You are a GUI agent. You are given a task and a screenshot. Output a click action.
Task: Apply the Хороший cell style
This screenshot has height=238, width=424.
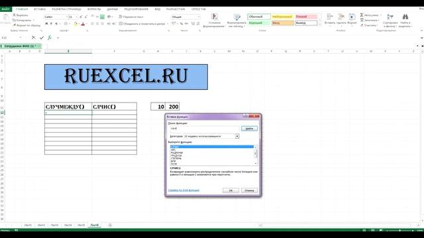point(259,23)
